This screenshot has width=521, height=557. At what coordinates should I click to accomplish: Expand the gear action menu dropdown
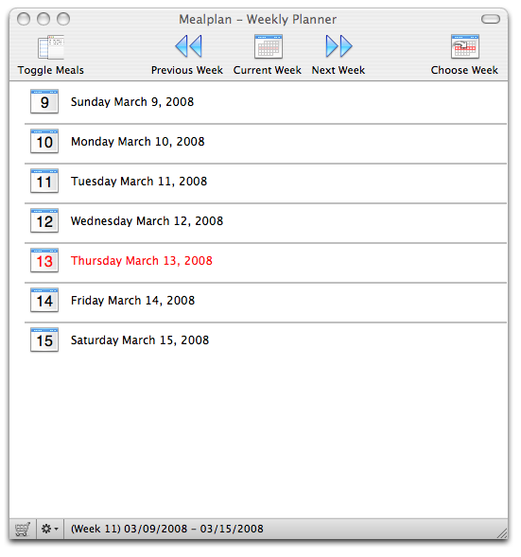coord(50,529)
